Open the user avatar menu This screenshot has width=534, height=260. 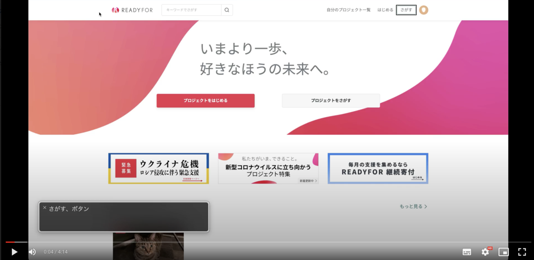pos(424,10)
